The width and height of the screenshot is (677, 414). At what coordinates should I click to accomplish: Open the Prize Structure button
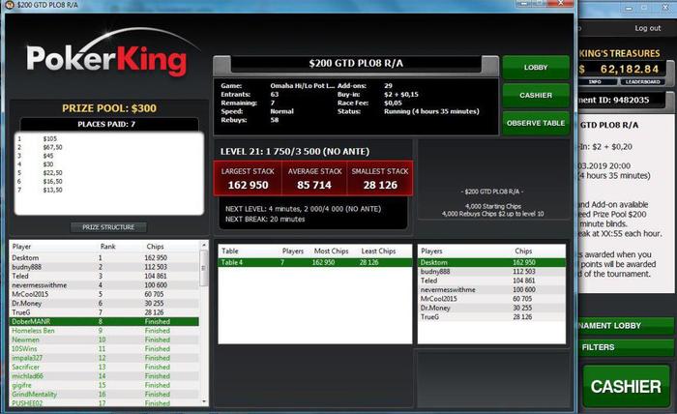(x=108, y=227)
